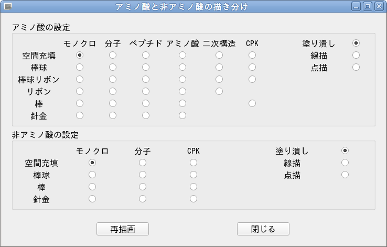Select アミノ酸 棒 アミノ酸 column radio

point(182,103)
